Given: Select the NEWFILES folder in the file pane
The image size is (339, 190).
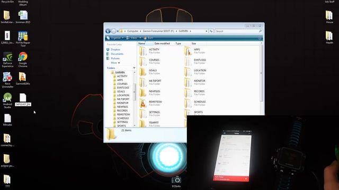Looking at the screenshot, I should pyautogui.click(x=149, y=93).
